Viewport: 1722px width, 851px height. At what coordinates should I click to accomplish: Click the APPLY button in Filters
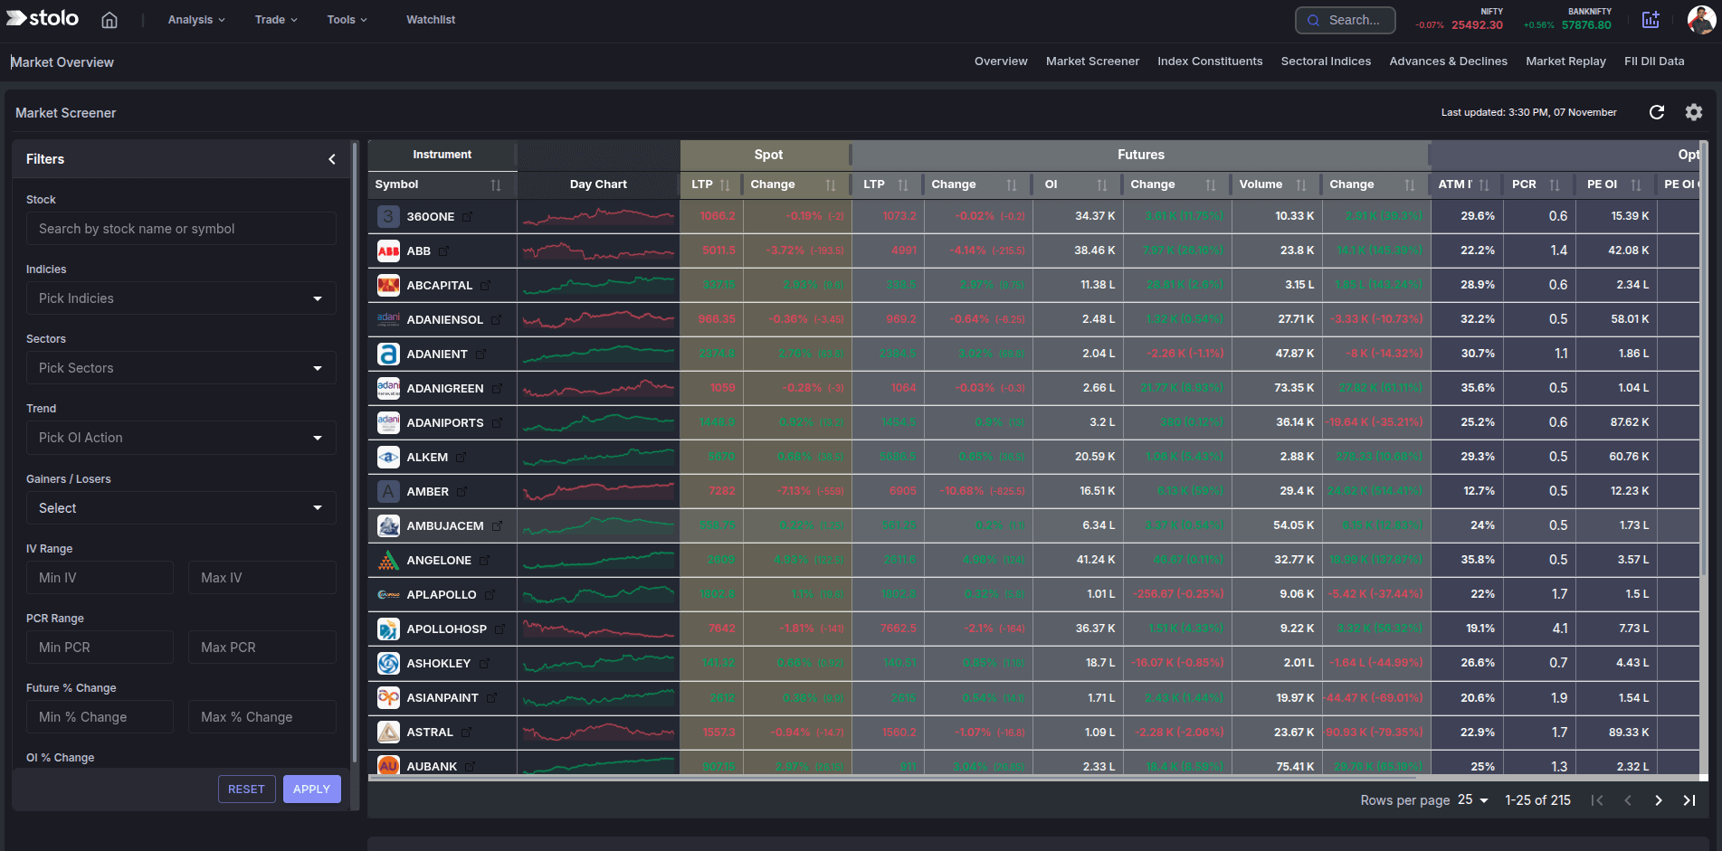tap(311, 789)
